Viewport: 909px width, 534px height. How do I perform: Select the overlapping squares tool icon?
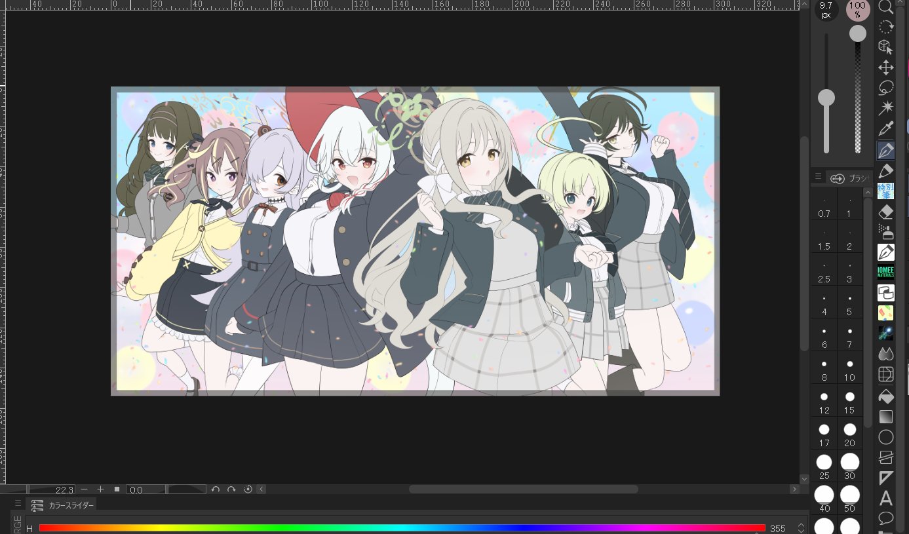885,292
